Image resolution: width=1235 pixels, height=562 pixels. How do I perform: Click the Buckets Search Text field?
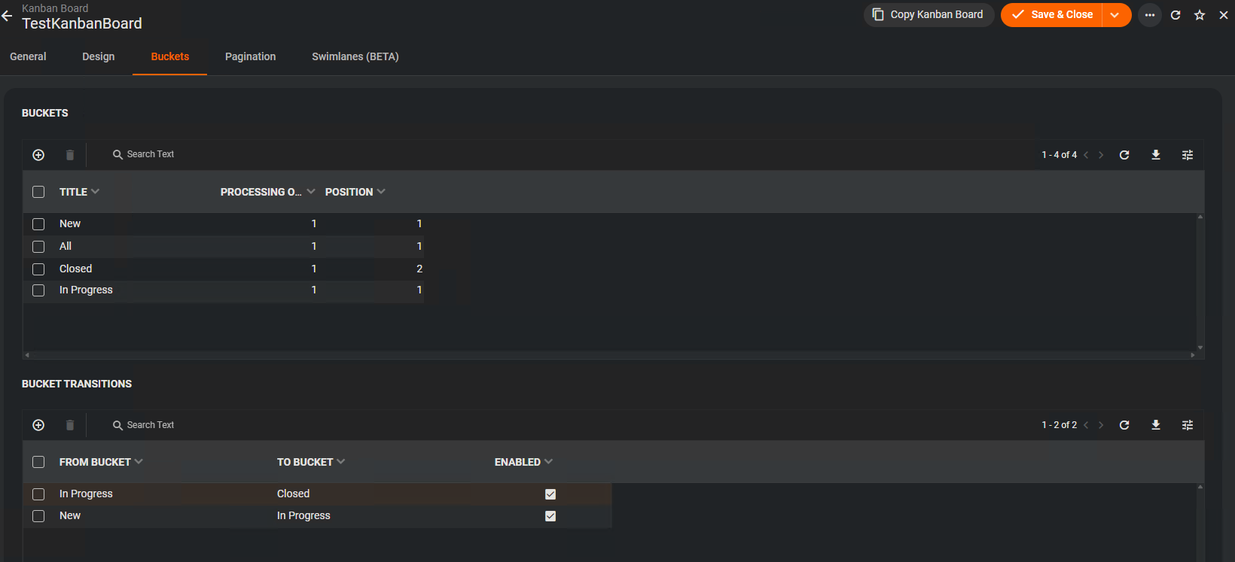pos(151,154)
